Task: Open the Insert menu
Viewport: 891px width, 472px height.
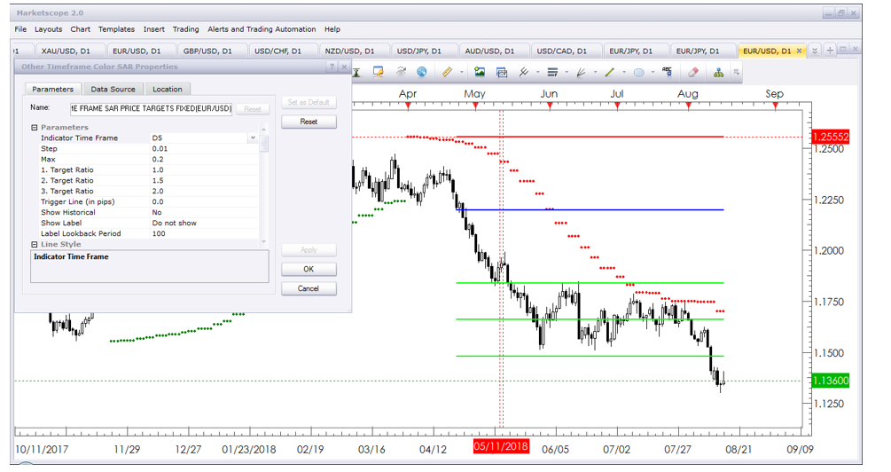Action: pos(154,29)
